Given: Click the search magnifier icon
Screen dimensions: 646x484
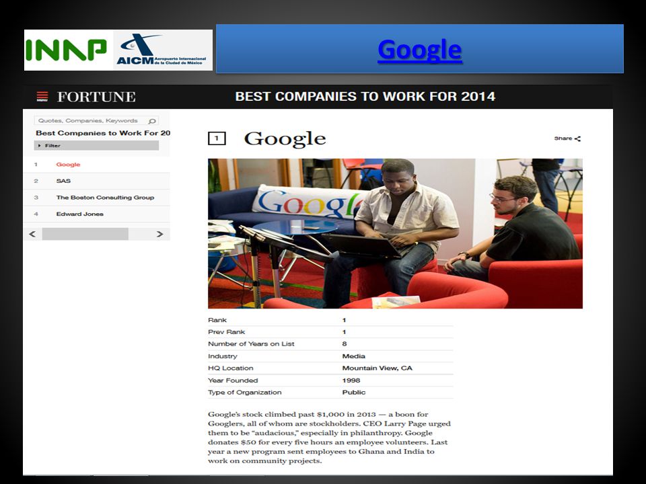Looking at the screenshot, I should [152, 121].
